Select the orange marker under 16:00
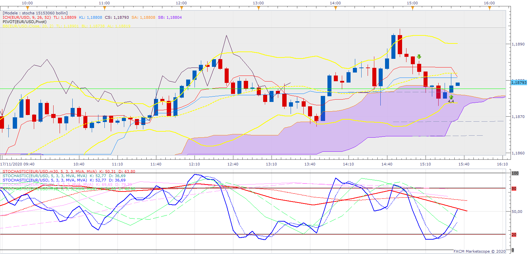Viewport: 530px width, 254px height. tap(489, 8)
